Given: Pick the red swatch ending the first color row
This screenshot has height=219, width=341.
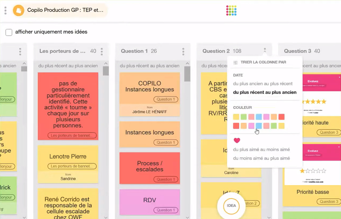Looking at the screenshot, I should (281, 117).
